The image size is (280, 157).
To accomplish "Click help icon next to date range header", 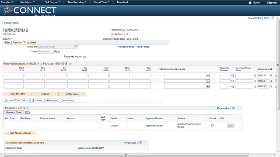I will 70,64.
